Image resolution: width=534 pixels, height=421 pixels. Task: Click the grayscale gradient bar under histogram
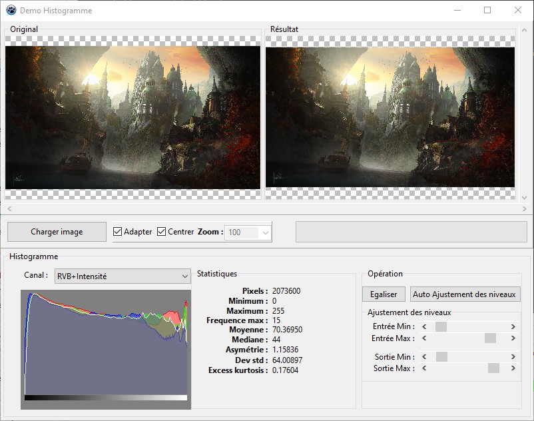pos(106,398)
